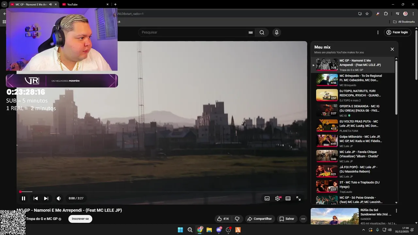Open the on-screen keyboard in search box
Viewport: 418px width, 235px height.
[250, 32]
